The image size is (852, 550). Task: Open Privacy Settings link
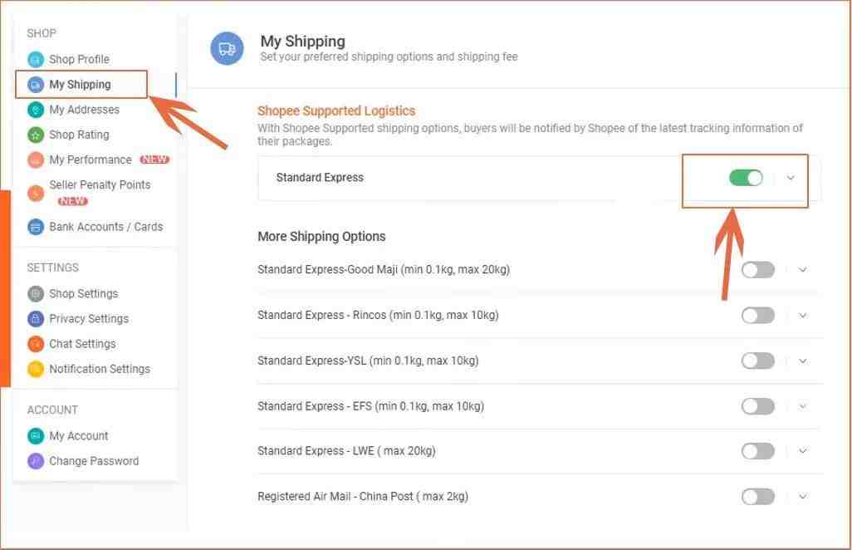89,318
